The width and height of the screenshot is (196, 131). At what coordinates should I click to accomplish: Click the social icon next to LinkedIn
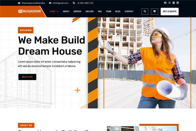pos(173,3)
